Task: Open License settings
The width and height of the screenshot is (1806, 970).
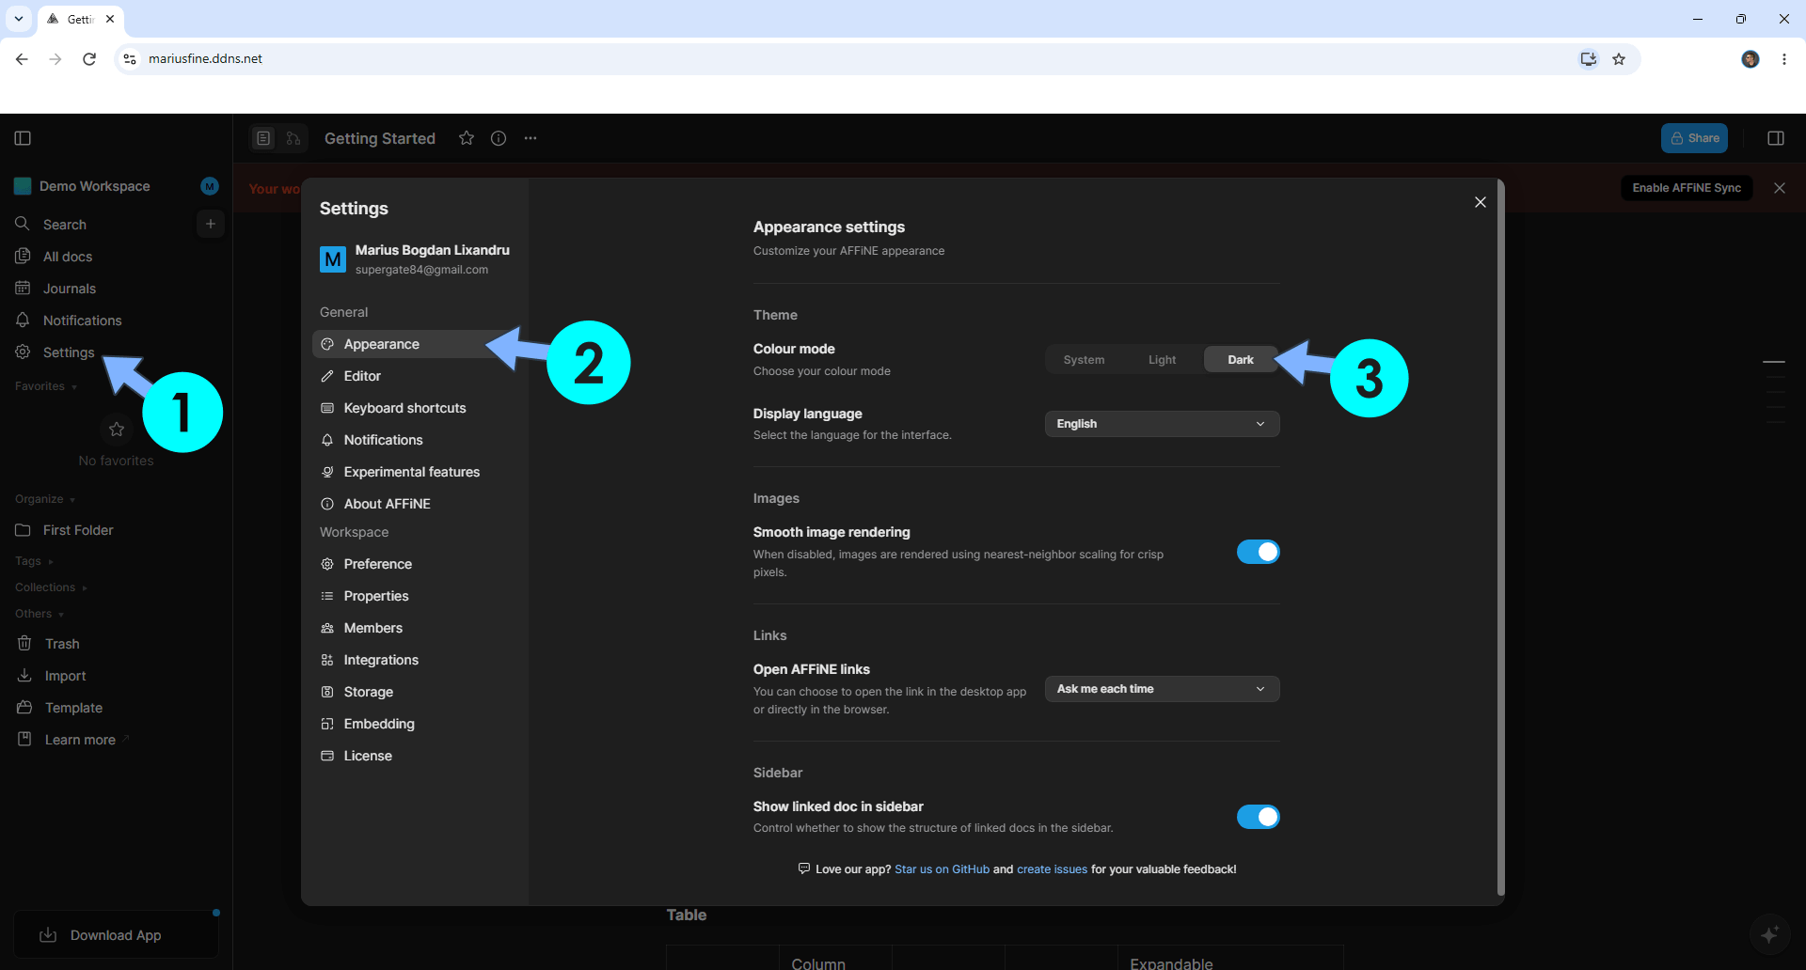Action: (417, 756)
